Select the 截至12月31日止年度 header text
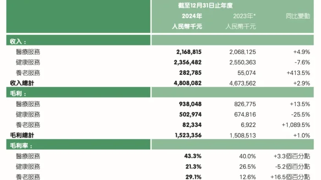The image size is (321, 180). click(205, 5)
